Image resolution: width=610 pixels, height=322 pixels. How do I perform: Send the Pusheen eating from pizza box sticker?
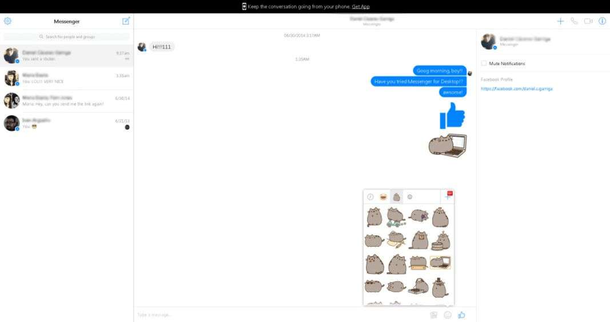click(x=418, y=287)
